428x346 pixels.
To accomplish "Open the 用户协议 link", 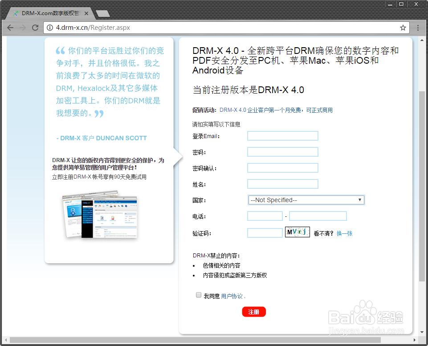I will (232, 296).
